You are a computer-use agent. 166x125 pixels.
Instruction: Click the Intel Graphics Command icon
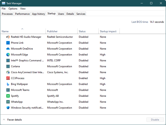point(8,60)
